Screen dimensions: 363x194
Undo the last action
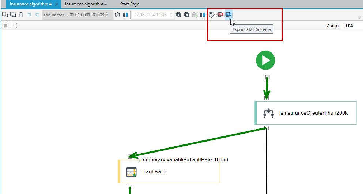tap(29, 15)
